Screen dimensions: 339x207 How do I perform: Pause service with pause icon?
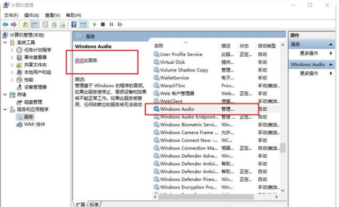(111, 25)
